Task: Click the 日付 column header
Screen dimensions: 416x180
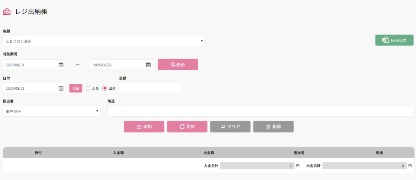Action: click(38, 153)
